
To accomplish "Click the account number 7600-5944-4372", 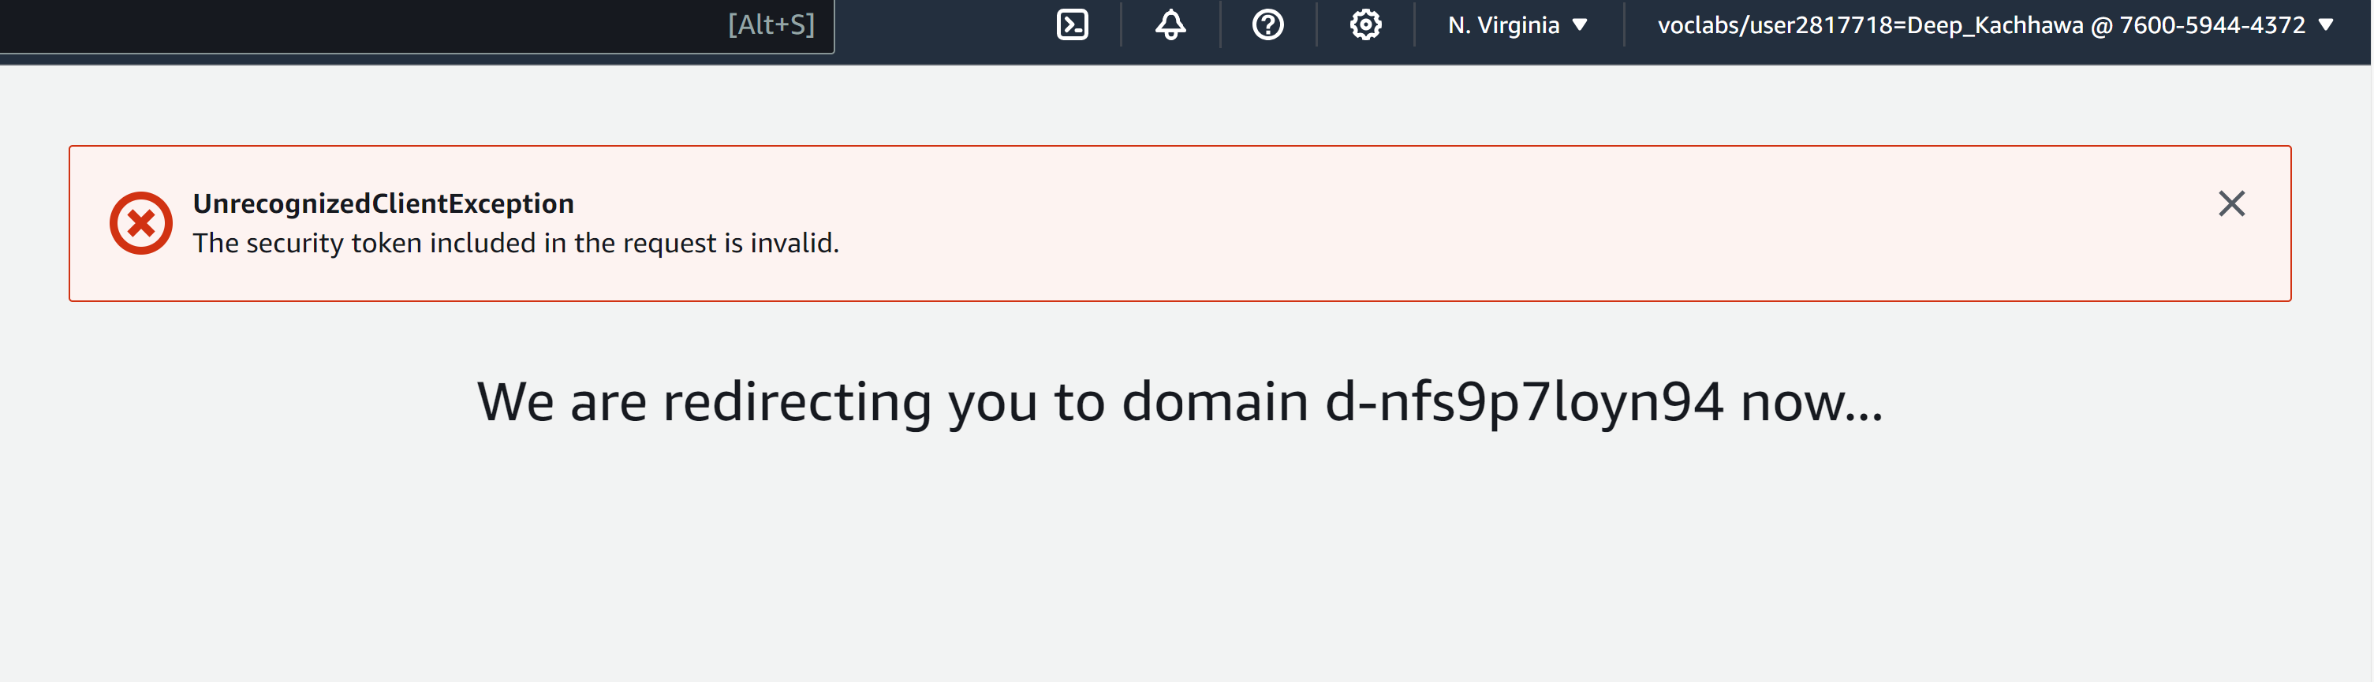I will click(2212, 25).
